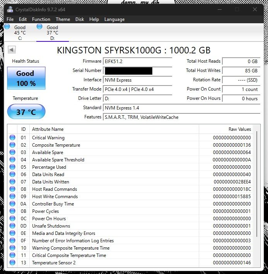This screenshot has width=268, height=274.
Task: Click status orb for Data Units Read row
Action: tap(12, 174)
